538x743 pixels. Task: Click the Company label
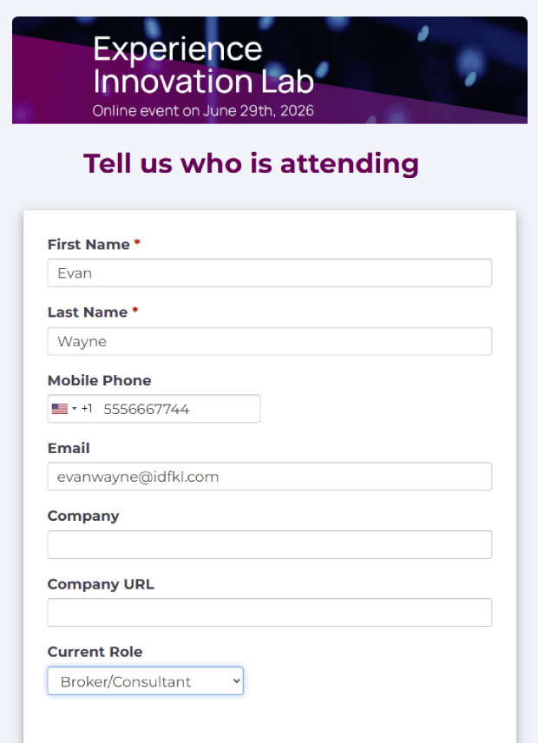83,516
